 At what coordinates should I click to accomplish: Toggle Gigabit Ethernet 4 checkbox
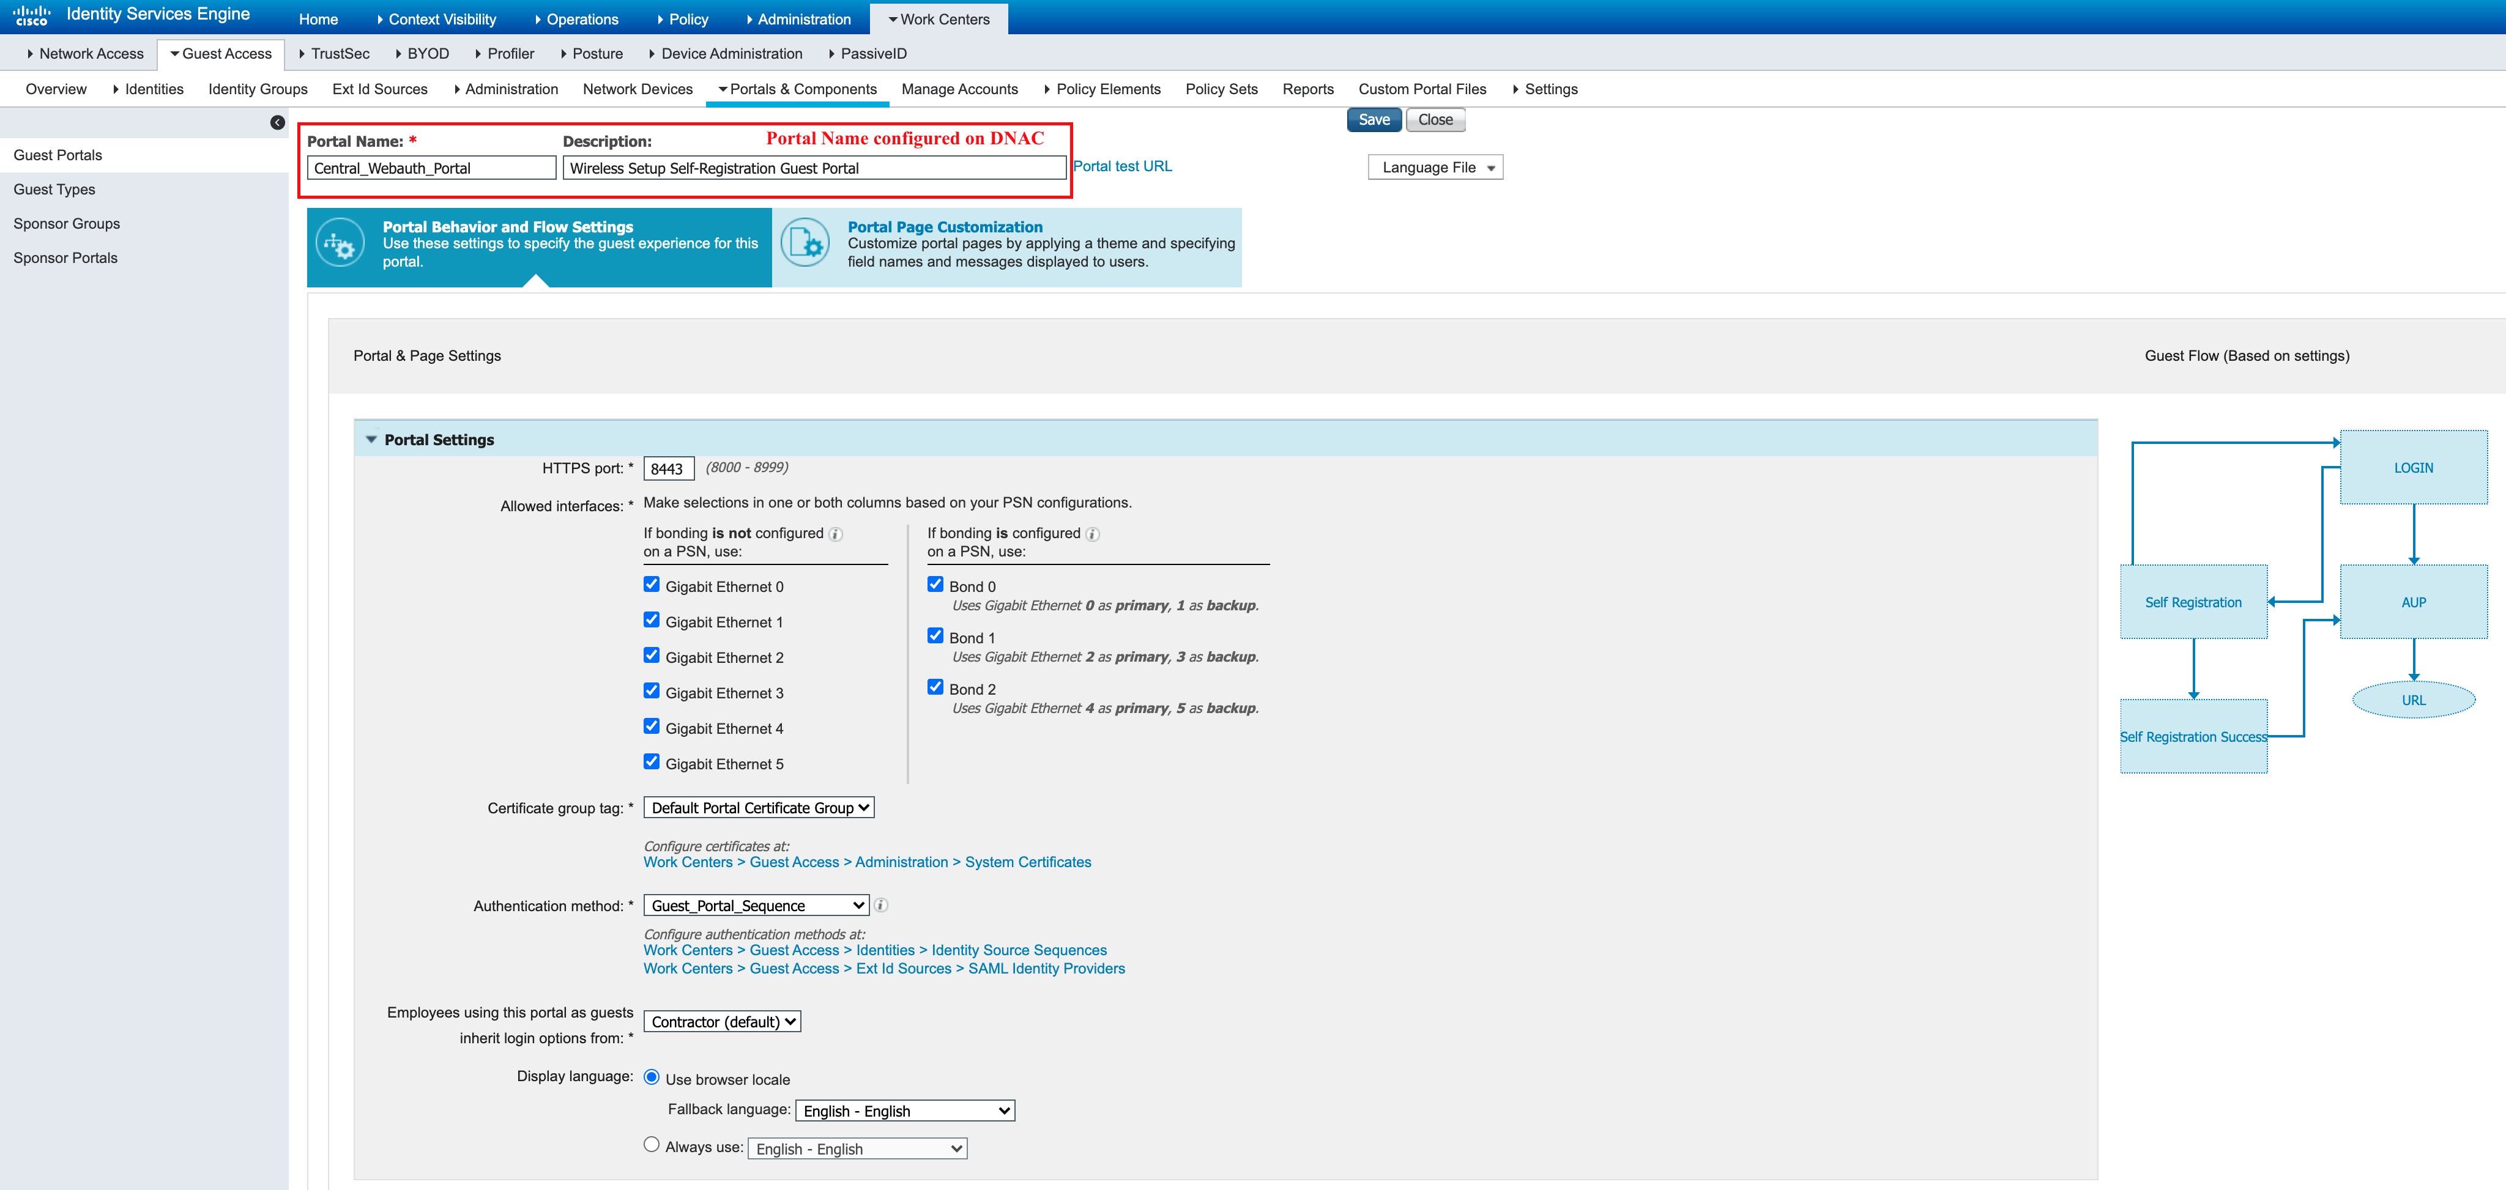pos(652,726)
